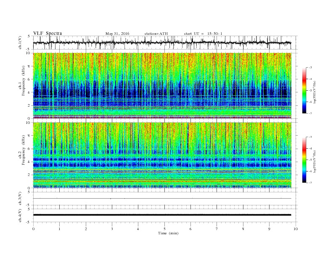The image size is (333, 257).
Task: Click the "ch.1(V)" waveform axis label
Action: click(x=20, y=43)
